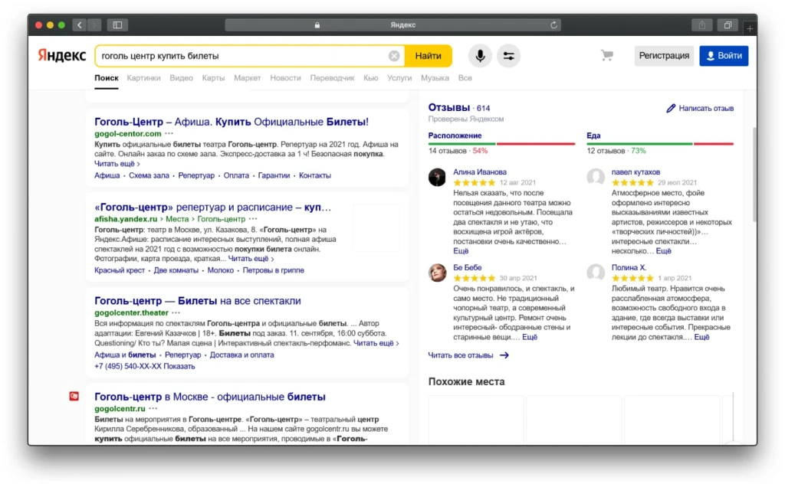785x487 pixels.
Task: Follow the Доставка и оплата sitelink
Action: [x=241, y=355]
